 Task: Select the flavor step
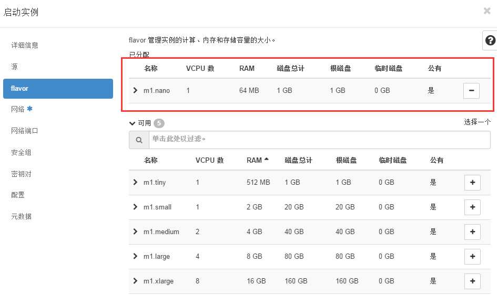58,89
